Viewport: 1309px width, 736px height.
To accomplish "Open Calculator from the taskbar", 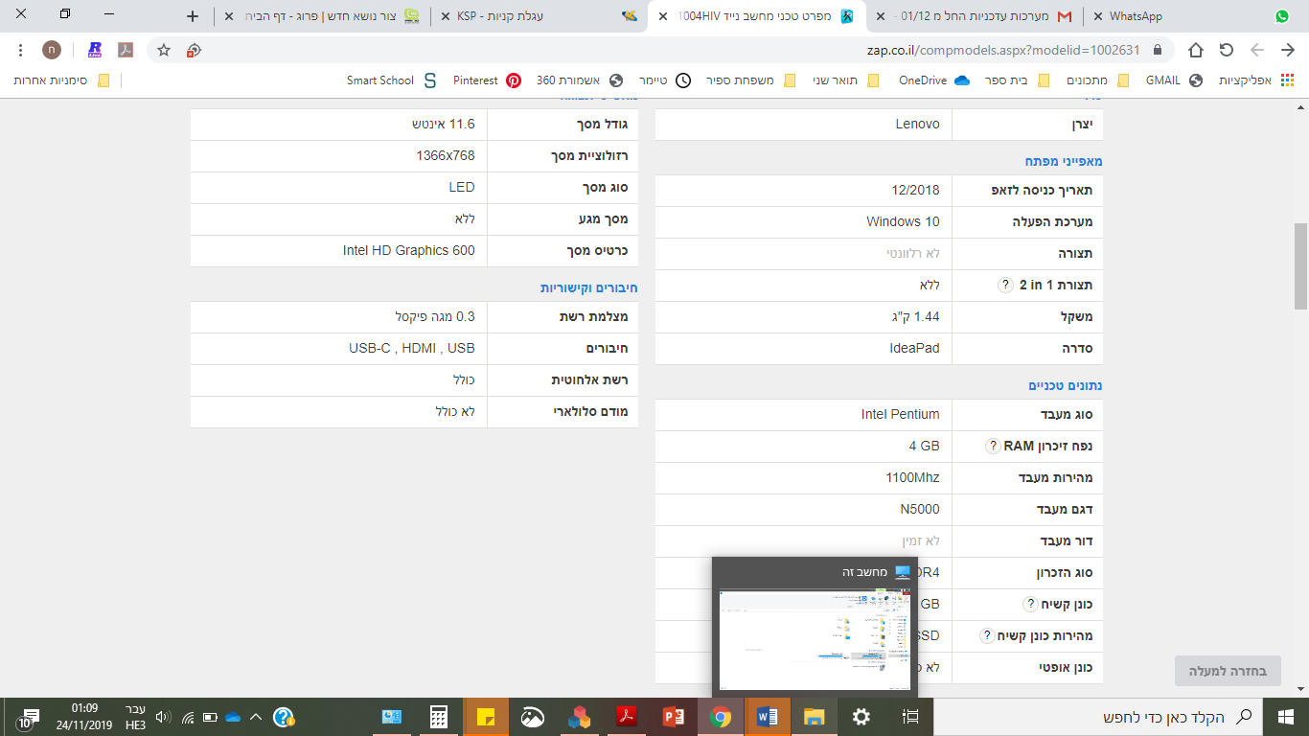I will (439, 717).
